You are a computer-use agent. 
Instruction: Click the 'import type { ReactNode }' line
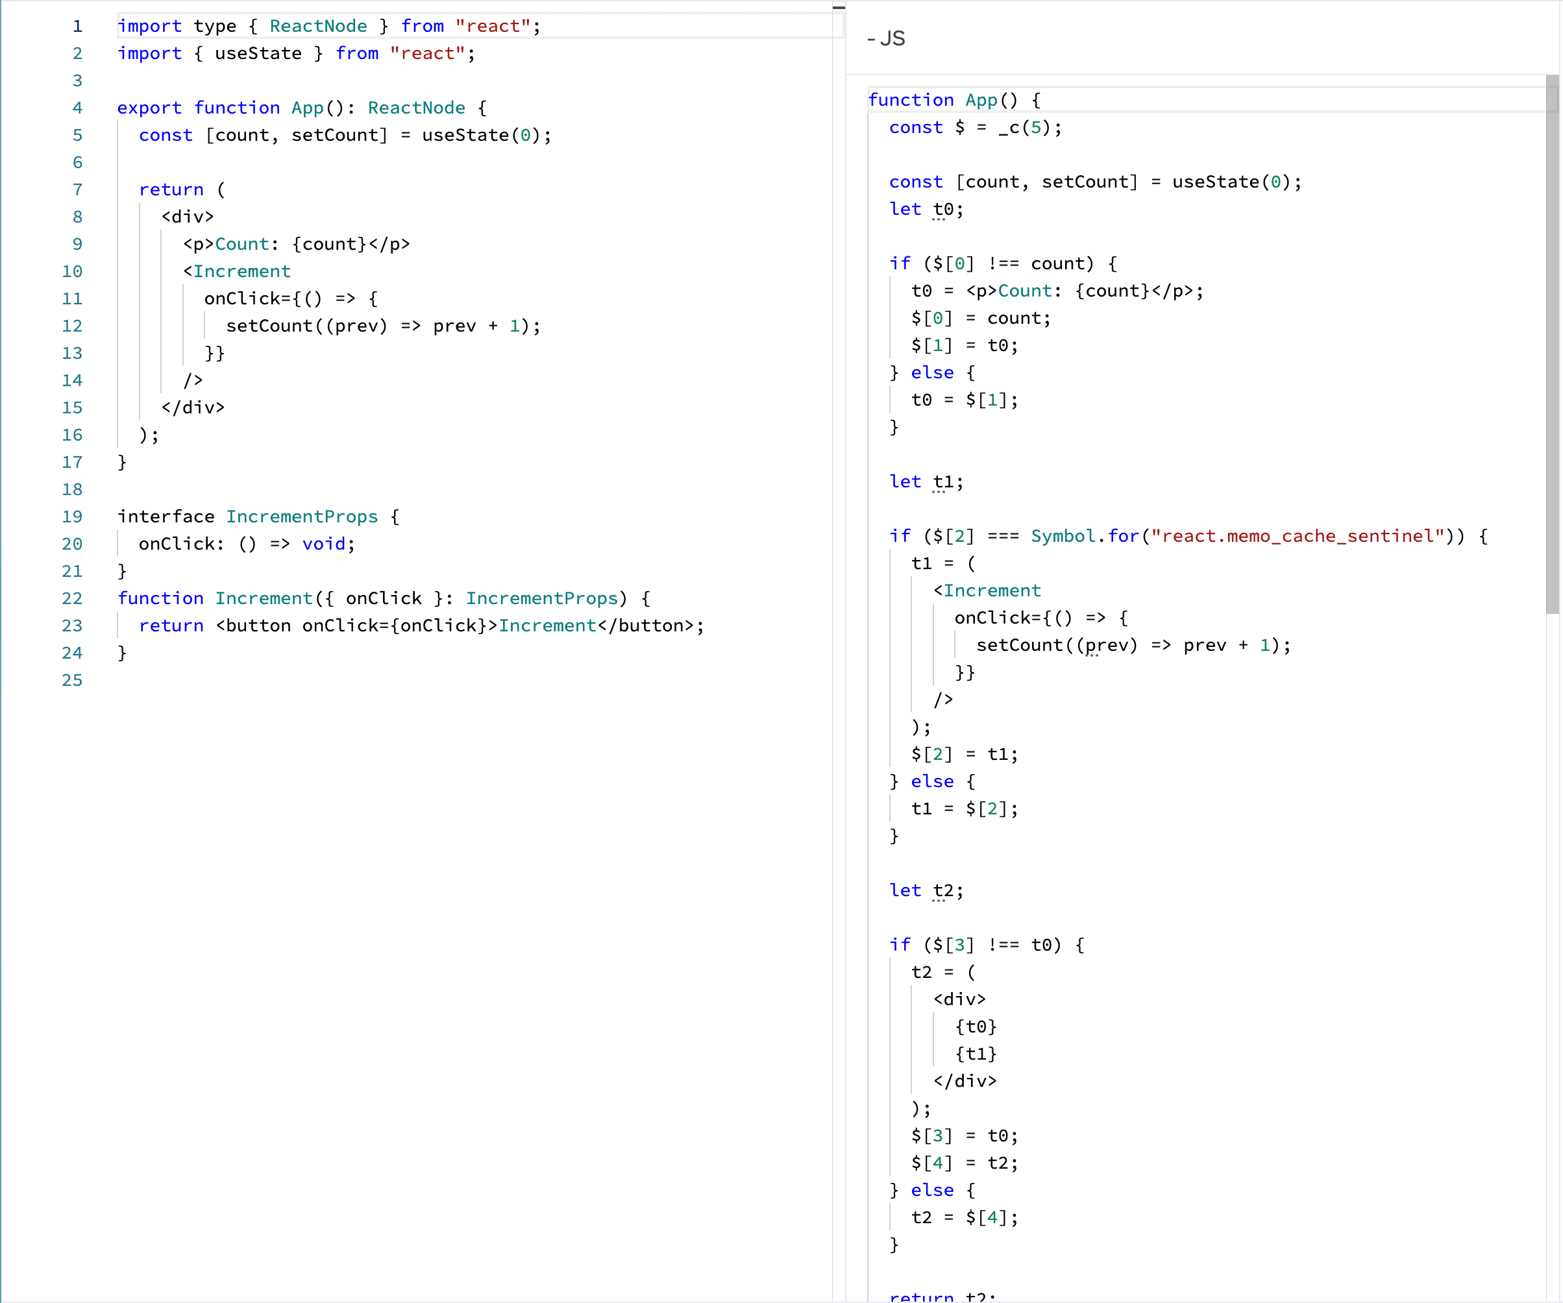point(329,26)
